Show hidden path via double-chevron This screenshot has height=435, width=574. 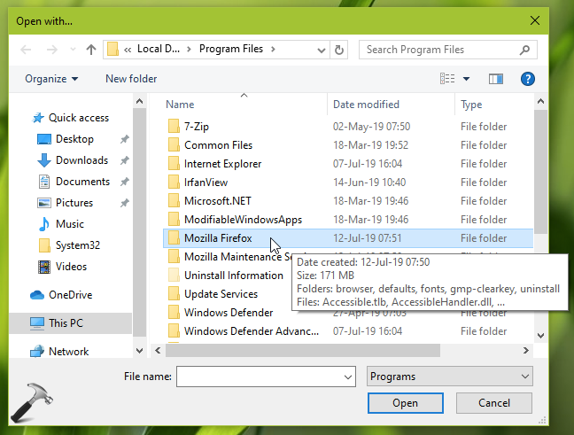click(x=128, y=50)
